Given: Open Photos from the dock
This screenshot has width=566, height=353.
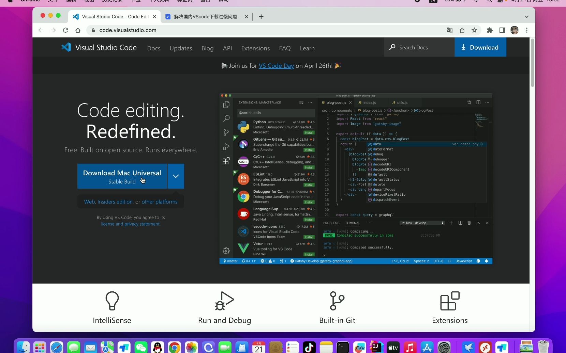Looking at the screenshot, I should click(191, 348).
